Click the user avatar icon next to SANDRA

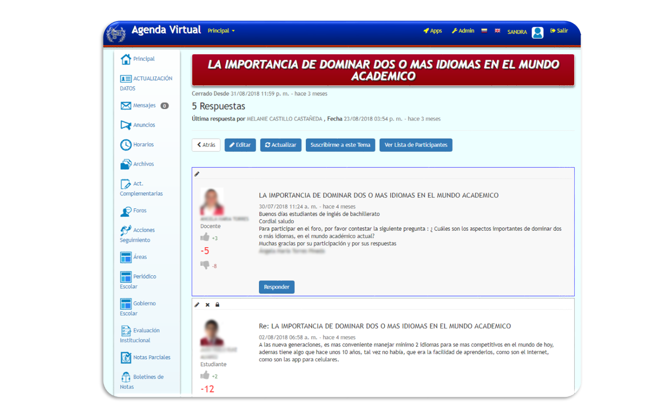click(537, 33)
